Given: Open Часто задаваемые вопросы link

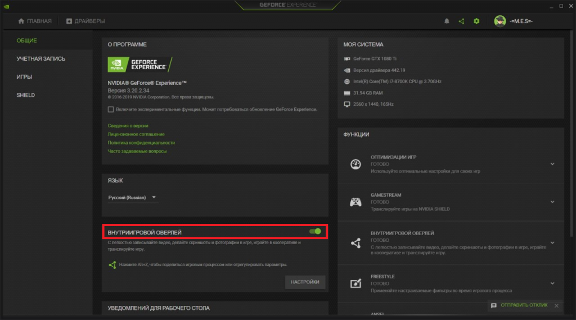Looking at the screenshot, I should point(137,151).
